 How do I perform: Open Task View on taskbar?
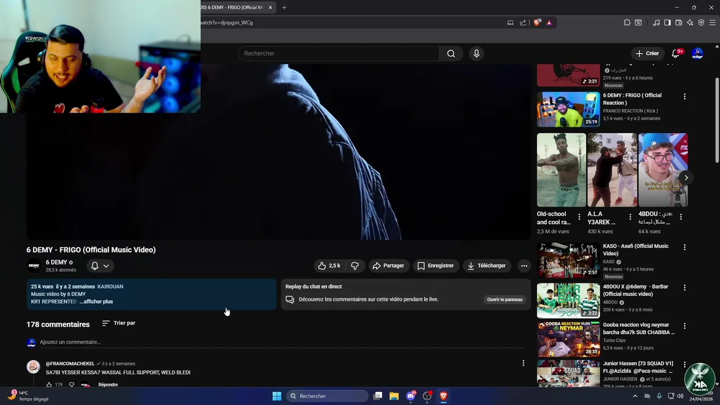[378, 396]
